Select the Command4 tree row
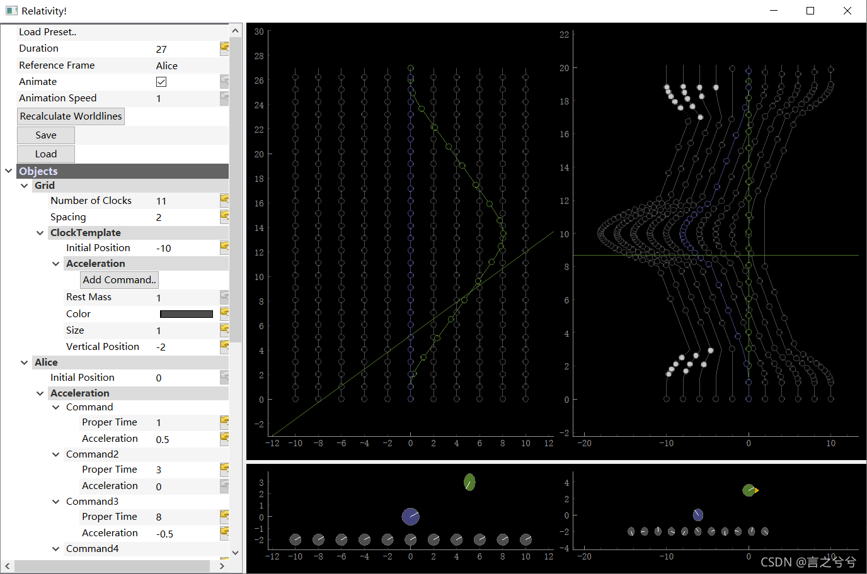The width and height of the screenshot is (867, 574). point(146,549)
